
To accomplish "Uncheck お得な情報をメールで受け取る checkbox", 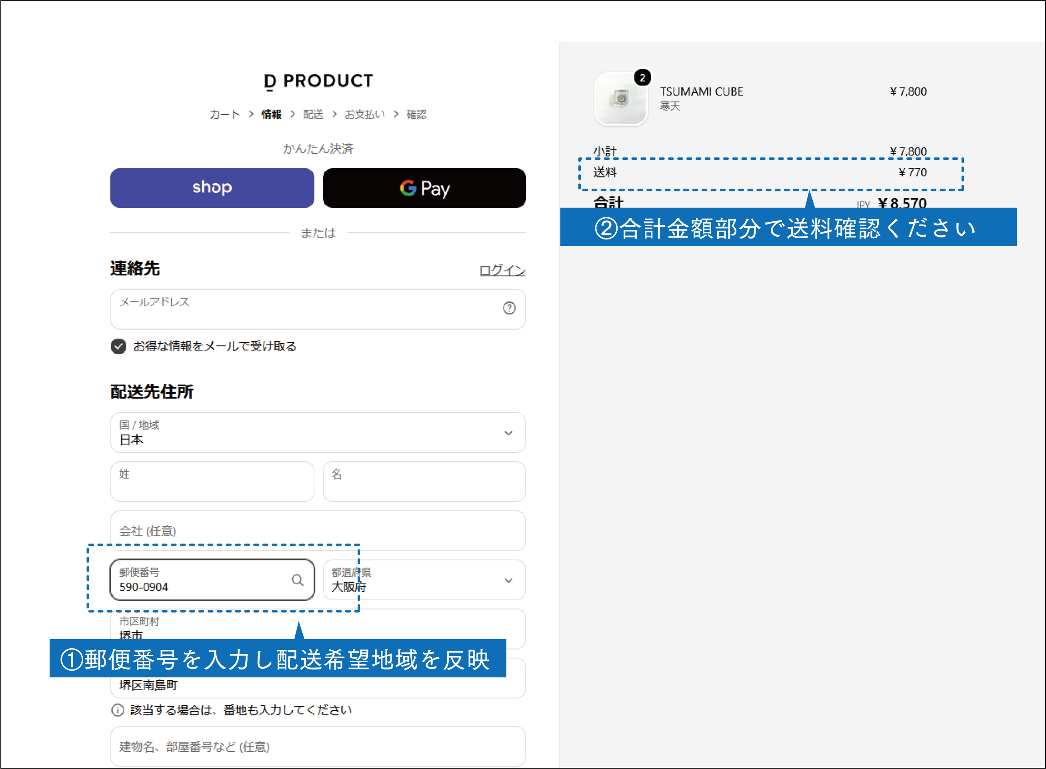I will 118,346.
